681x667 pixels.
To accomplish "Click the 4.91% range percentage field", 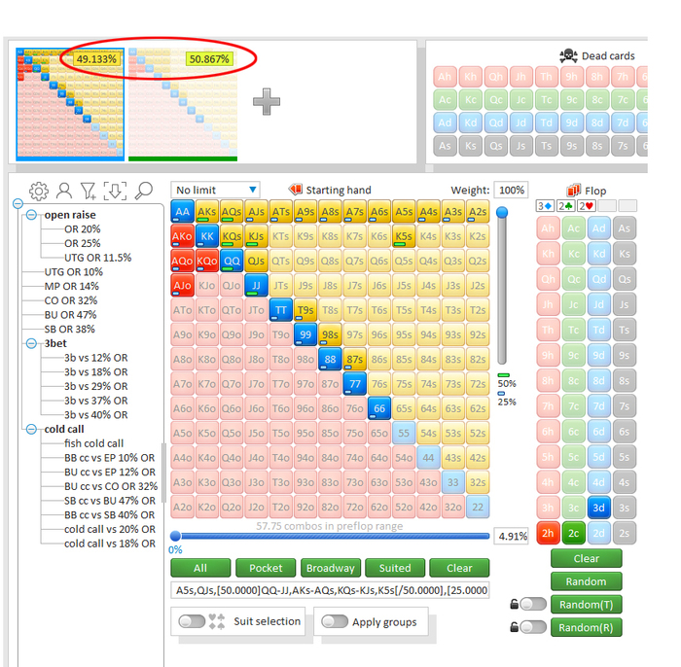I will [x=512, y=537].
